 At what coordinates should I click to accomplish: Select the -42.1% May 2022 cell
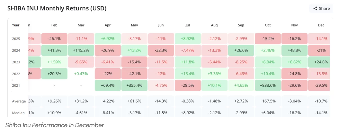point(134,74)
